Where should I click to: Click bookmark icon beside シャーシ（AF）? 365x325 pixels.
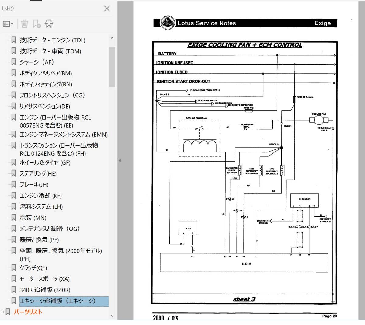[14, 62]
